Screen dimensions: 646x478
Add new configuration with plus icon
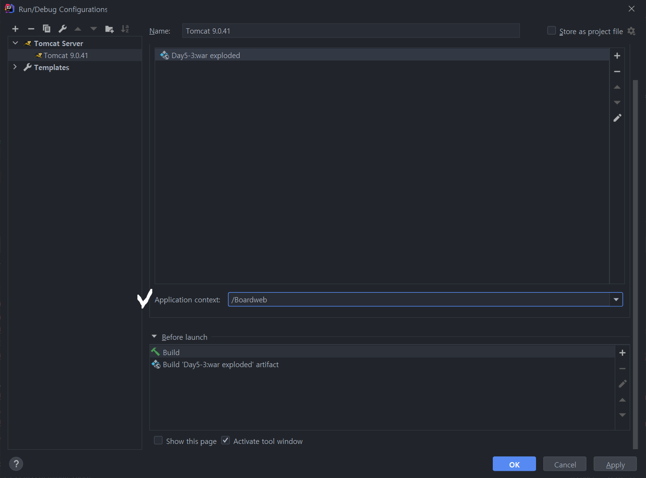(15, 29)
